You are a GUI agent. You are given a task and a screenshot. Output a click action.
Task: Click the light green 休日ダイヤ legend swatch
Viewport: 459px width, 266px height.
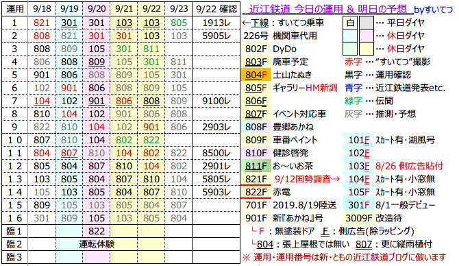click(x=350, y=49)
